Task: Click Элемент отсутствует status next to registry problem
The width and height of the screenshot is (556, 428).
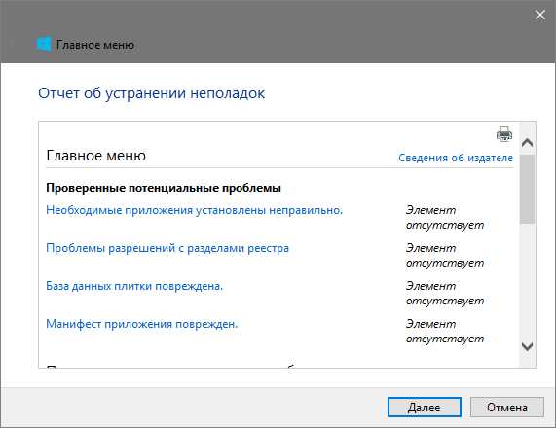Action: tap(445, 256)
